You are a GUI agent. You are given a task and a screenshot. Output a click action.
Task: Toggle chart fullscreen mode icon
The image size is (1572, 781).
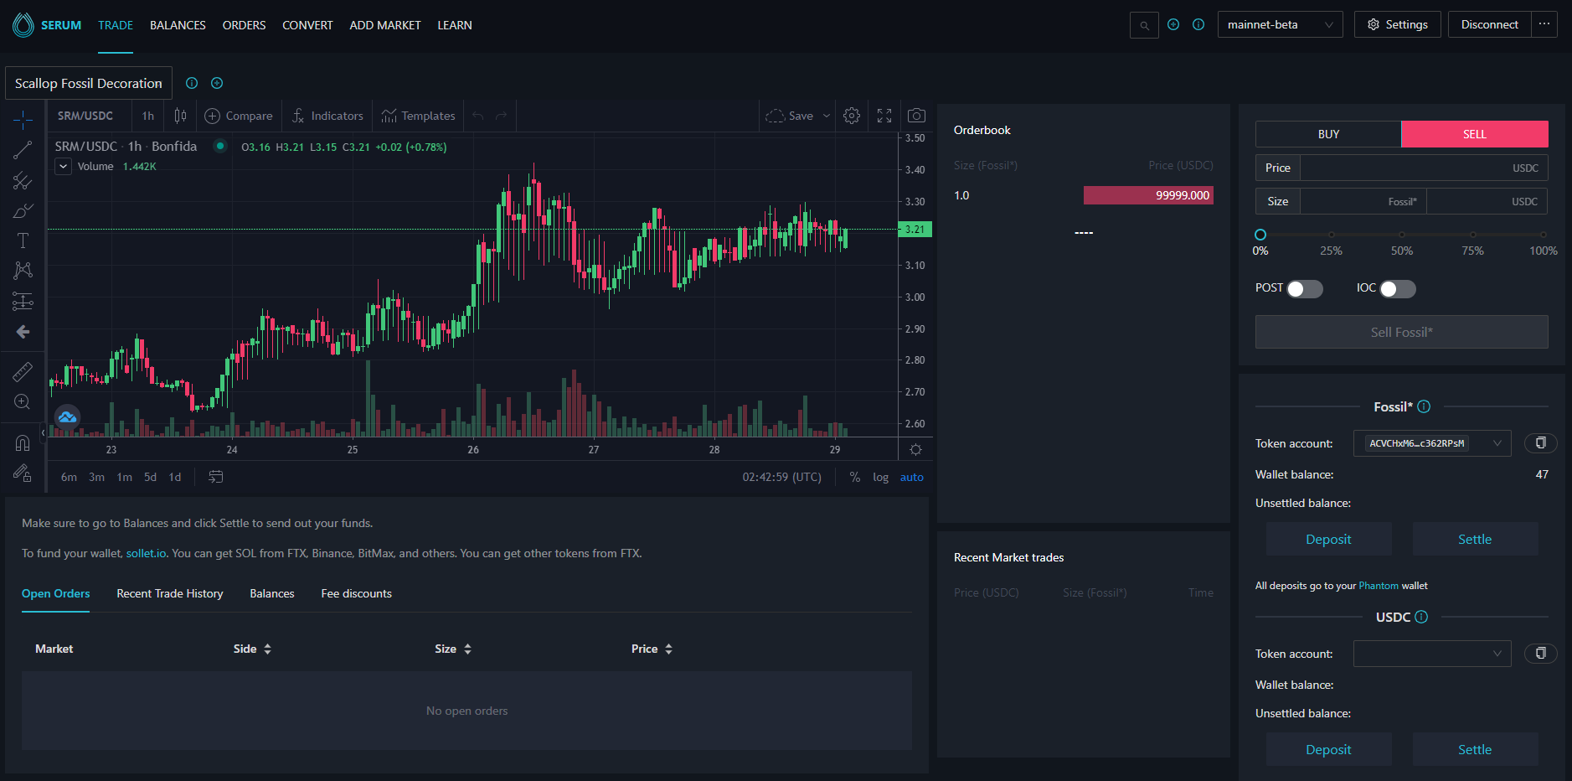pyautogui.click(x=884, y=116)
